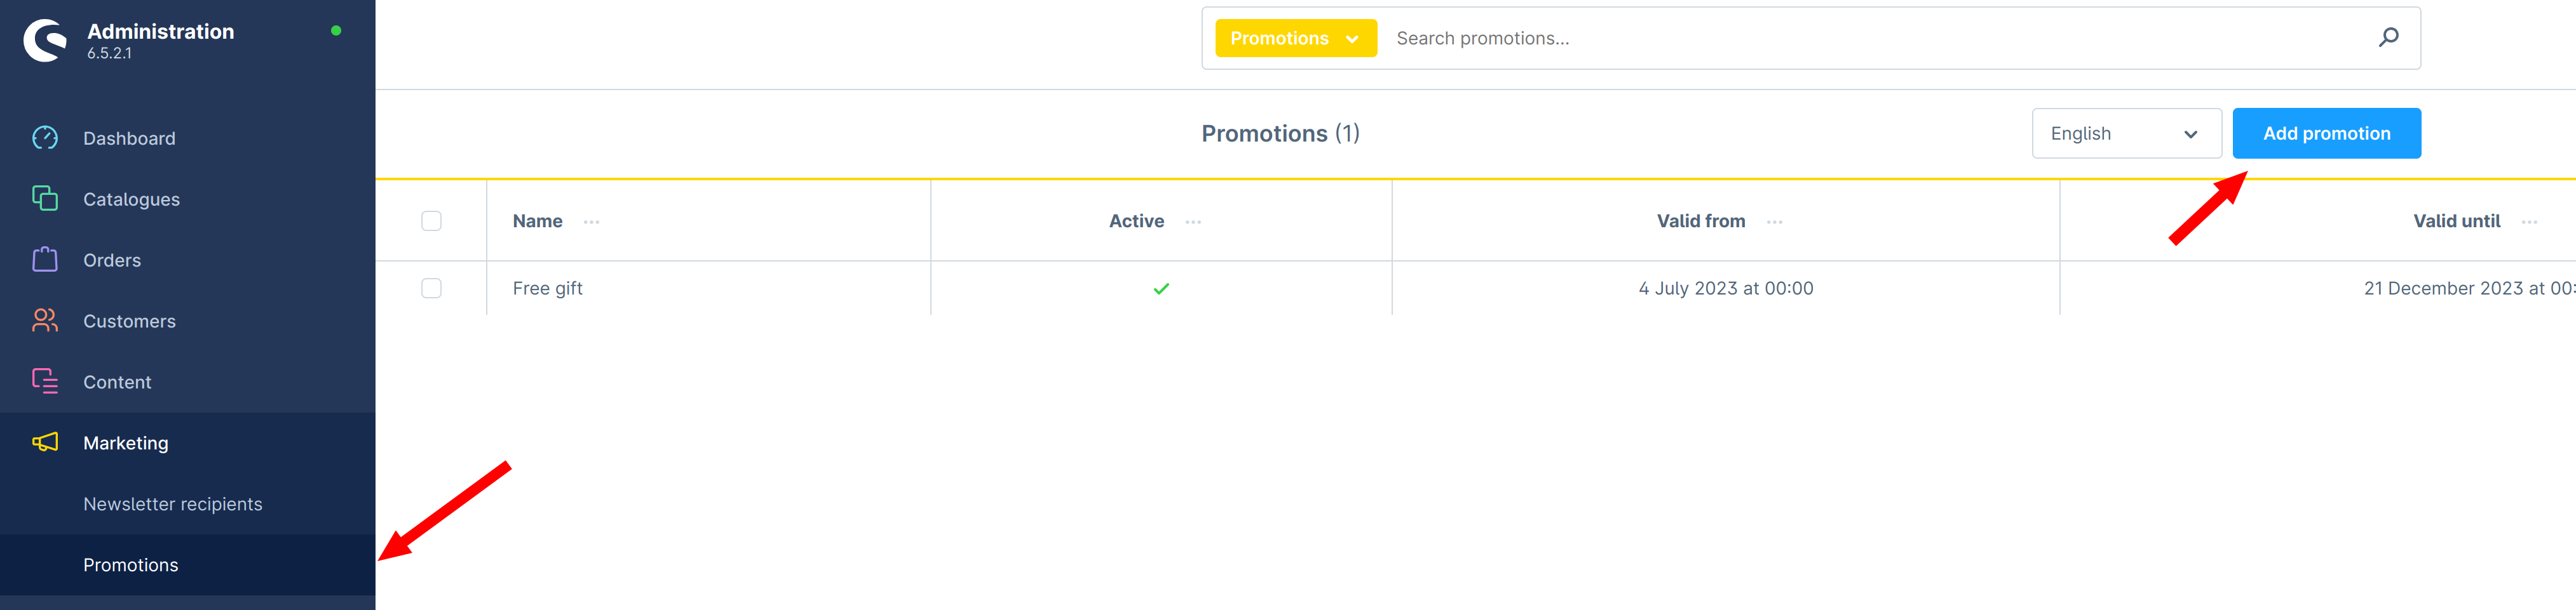
Task: Click the green online status dot
Action: click(336, 31)
